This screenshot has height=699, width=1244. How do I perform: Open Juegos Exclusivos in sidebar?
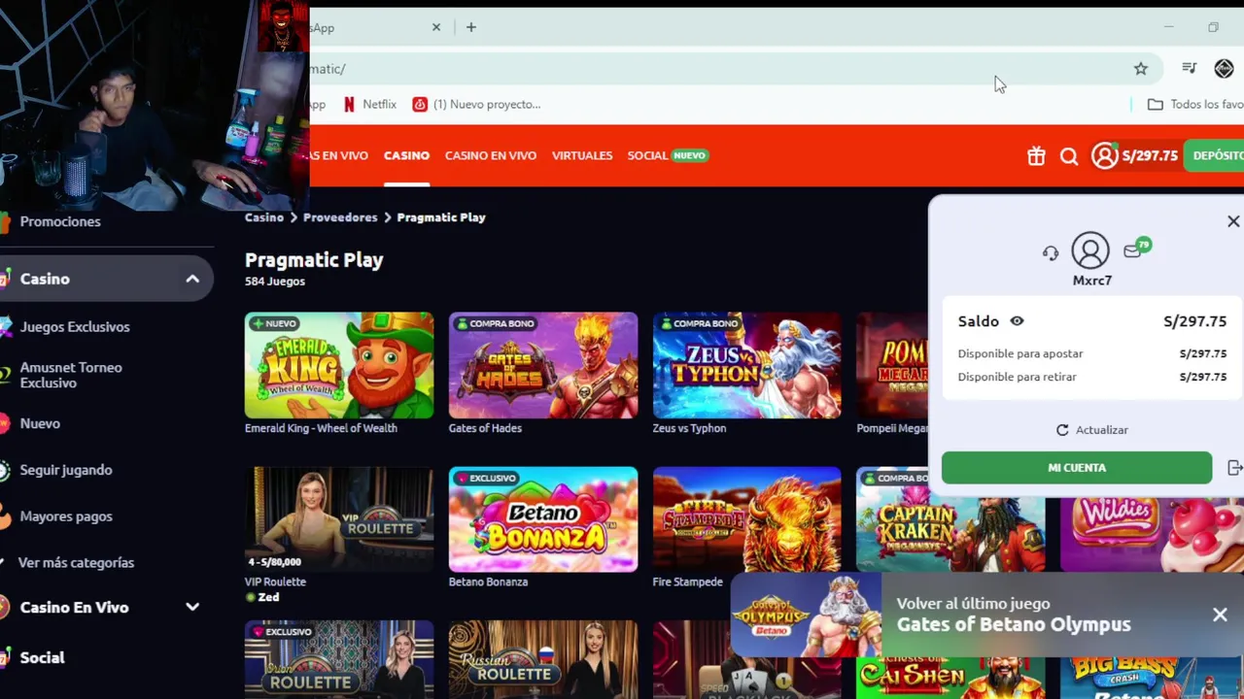pos(75,327)
